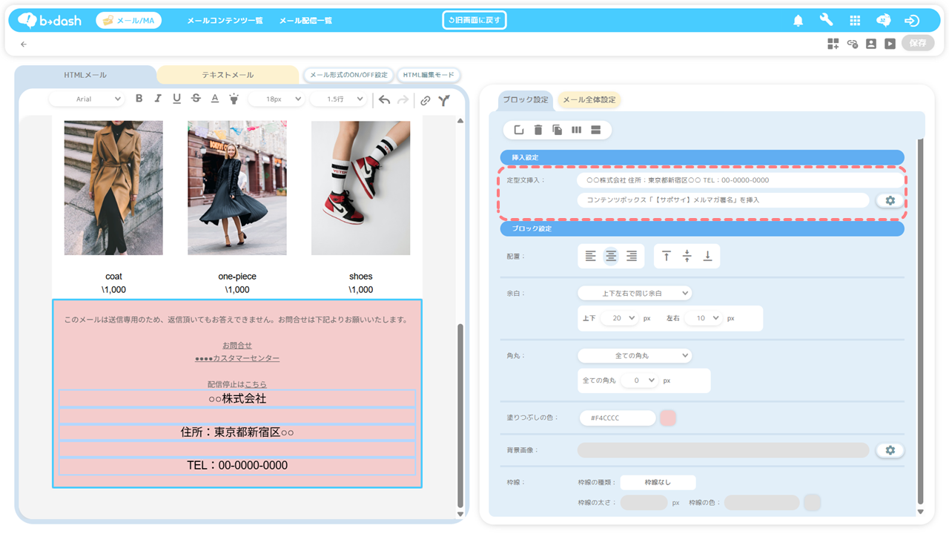This screenshot has height=534, width=949.
Task: Click the duplicate block icon
Action: click(558, 130)
